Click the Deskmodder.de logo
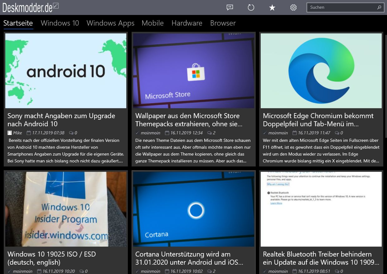The image size is (387, 274). point(31,7)
